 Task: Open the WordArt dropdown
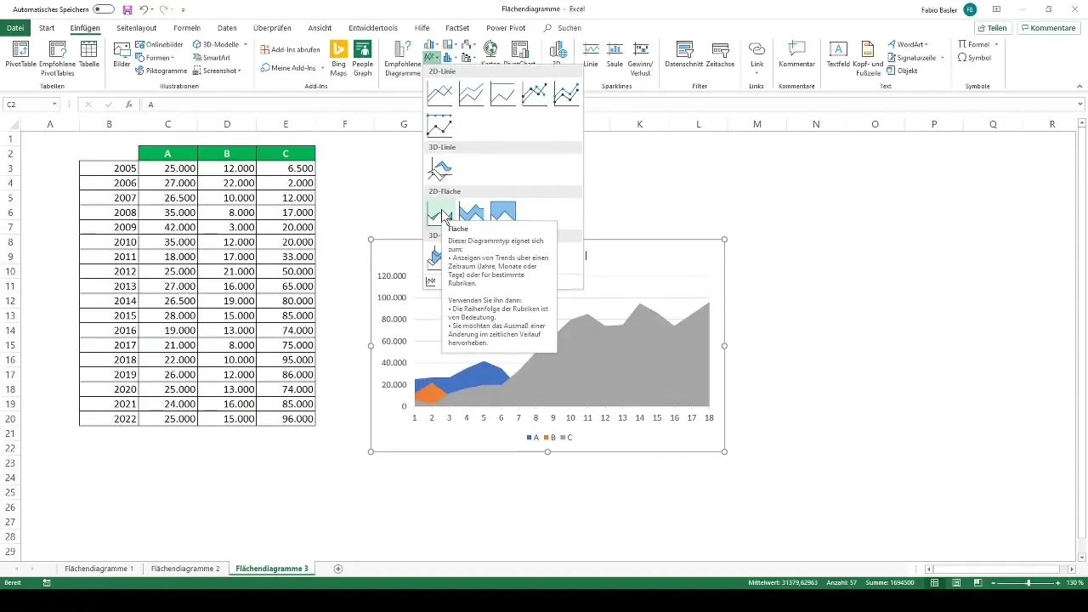coord(908,43)
